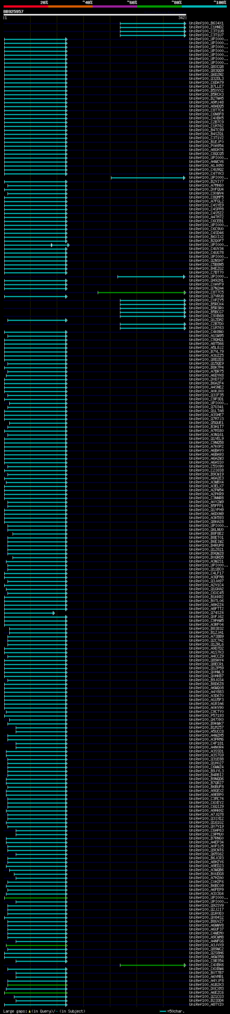The height and width of the screenshot is (1014, 230).
Task: Click the UniRef100_A6EZC6 label
Action: [206, 993]
